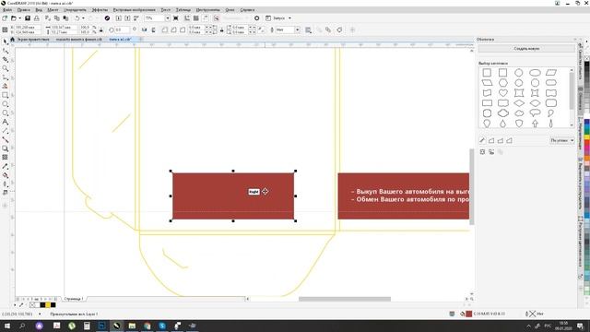Open the Effects (Эффекты) menu
590x332 pixels.
point(100,10)
